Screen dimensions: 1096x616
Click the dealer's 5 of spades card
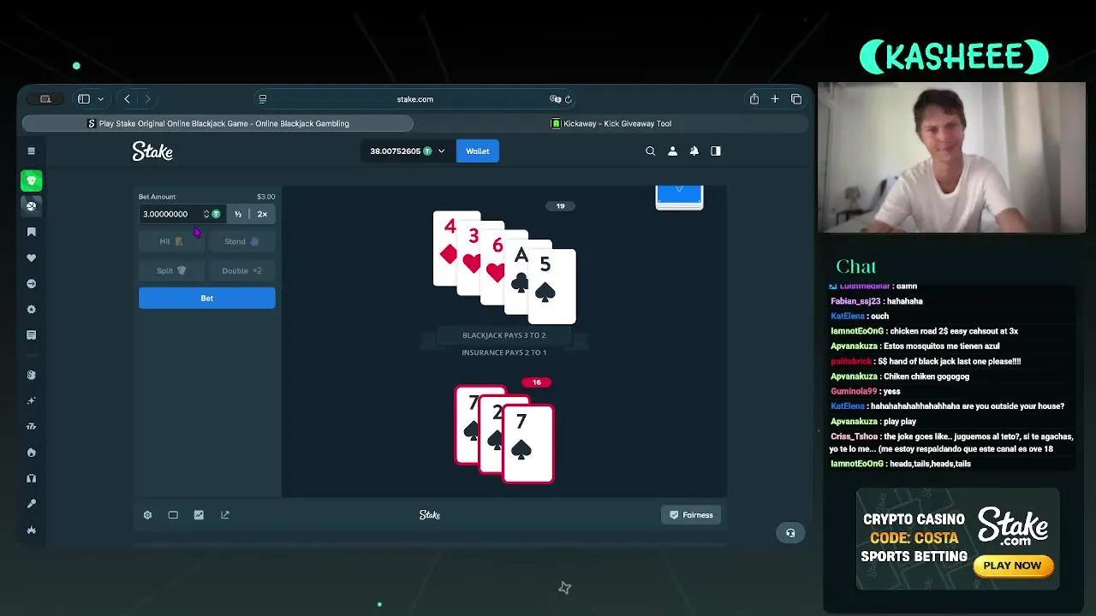point(552,287)
